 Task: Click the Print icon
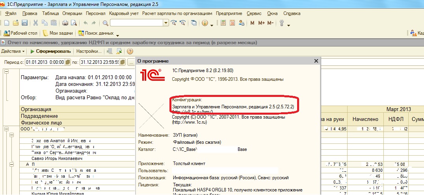(x=65, y=23)
